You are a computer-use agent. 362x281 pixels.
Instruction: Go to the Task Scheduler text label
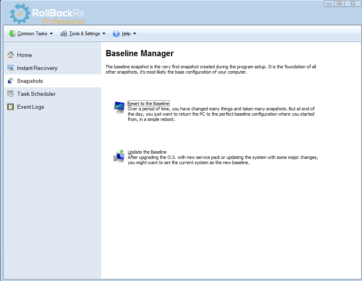[x=36, y=94]
